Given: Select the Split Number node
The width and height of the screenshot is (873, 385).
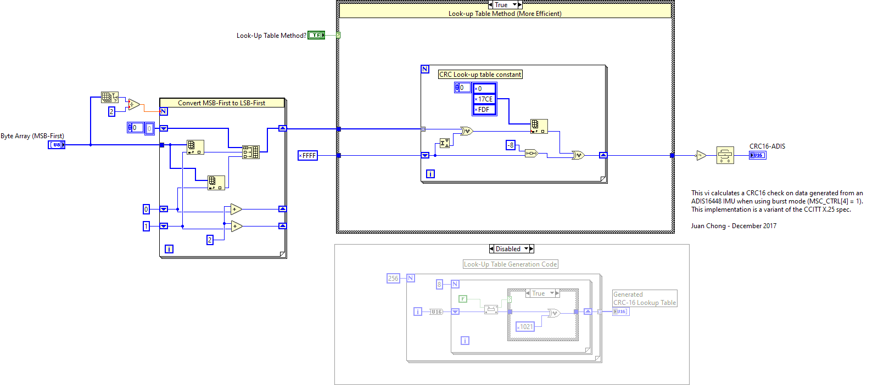Looking at the screenshot, I should pos(445,143).
